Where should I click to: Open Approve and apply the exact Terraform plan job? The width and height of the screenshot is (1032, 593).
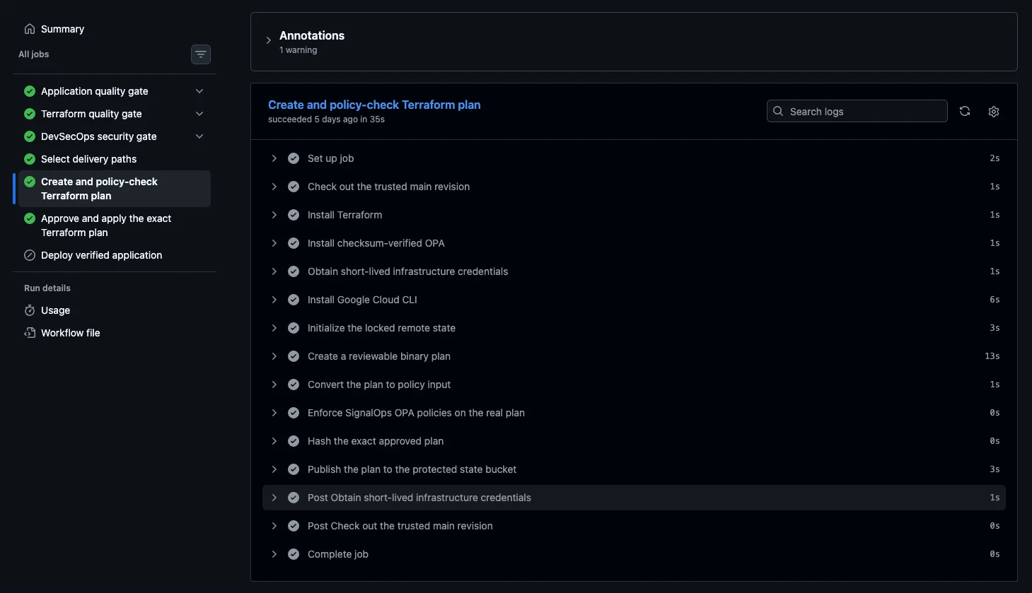(x=115, y=225)
